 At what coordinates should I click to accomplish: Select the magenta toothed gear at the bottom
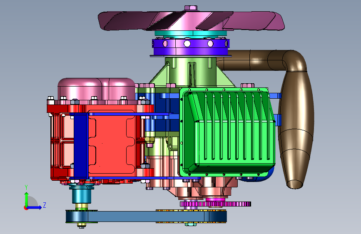[x=215, y=204]
